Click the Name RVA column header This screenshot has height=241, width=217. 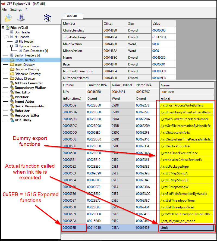point(147,85)
